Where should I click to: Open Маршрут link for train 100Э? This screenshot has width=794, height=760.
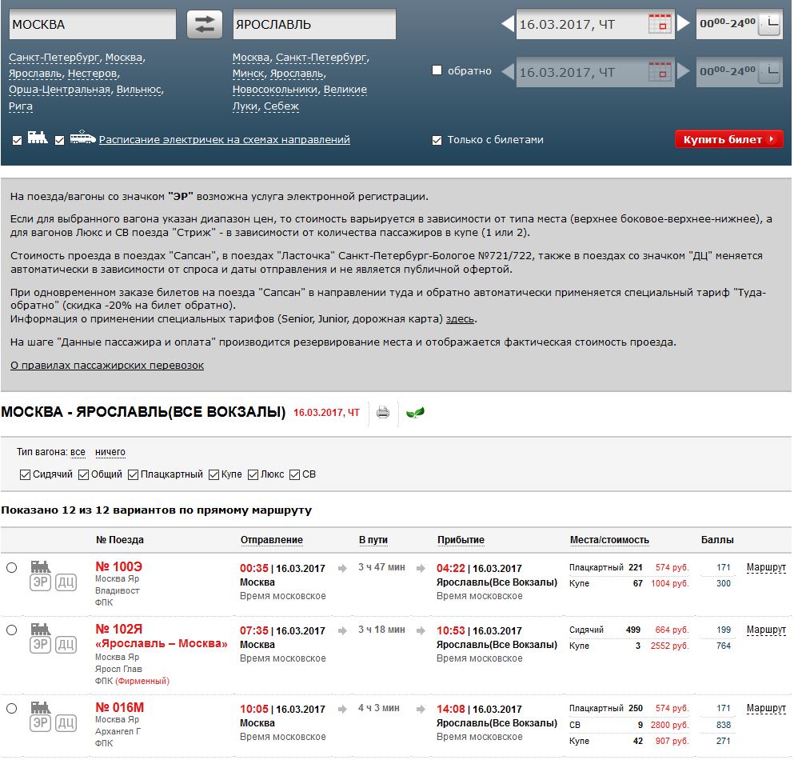click(766, 568)
